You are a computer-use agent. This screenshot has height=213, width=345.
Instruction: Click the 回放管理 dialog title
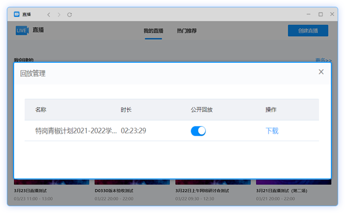coord(33,73)
